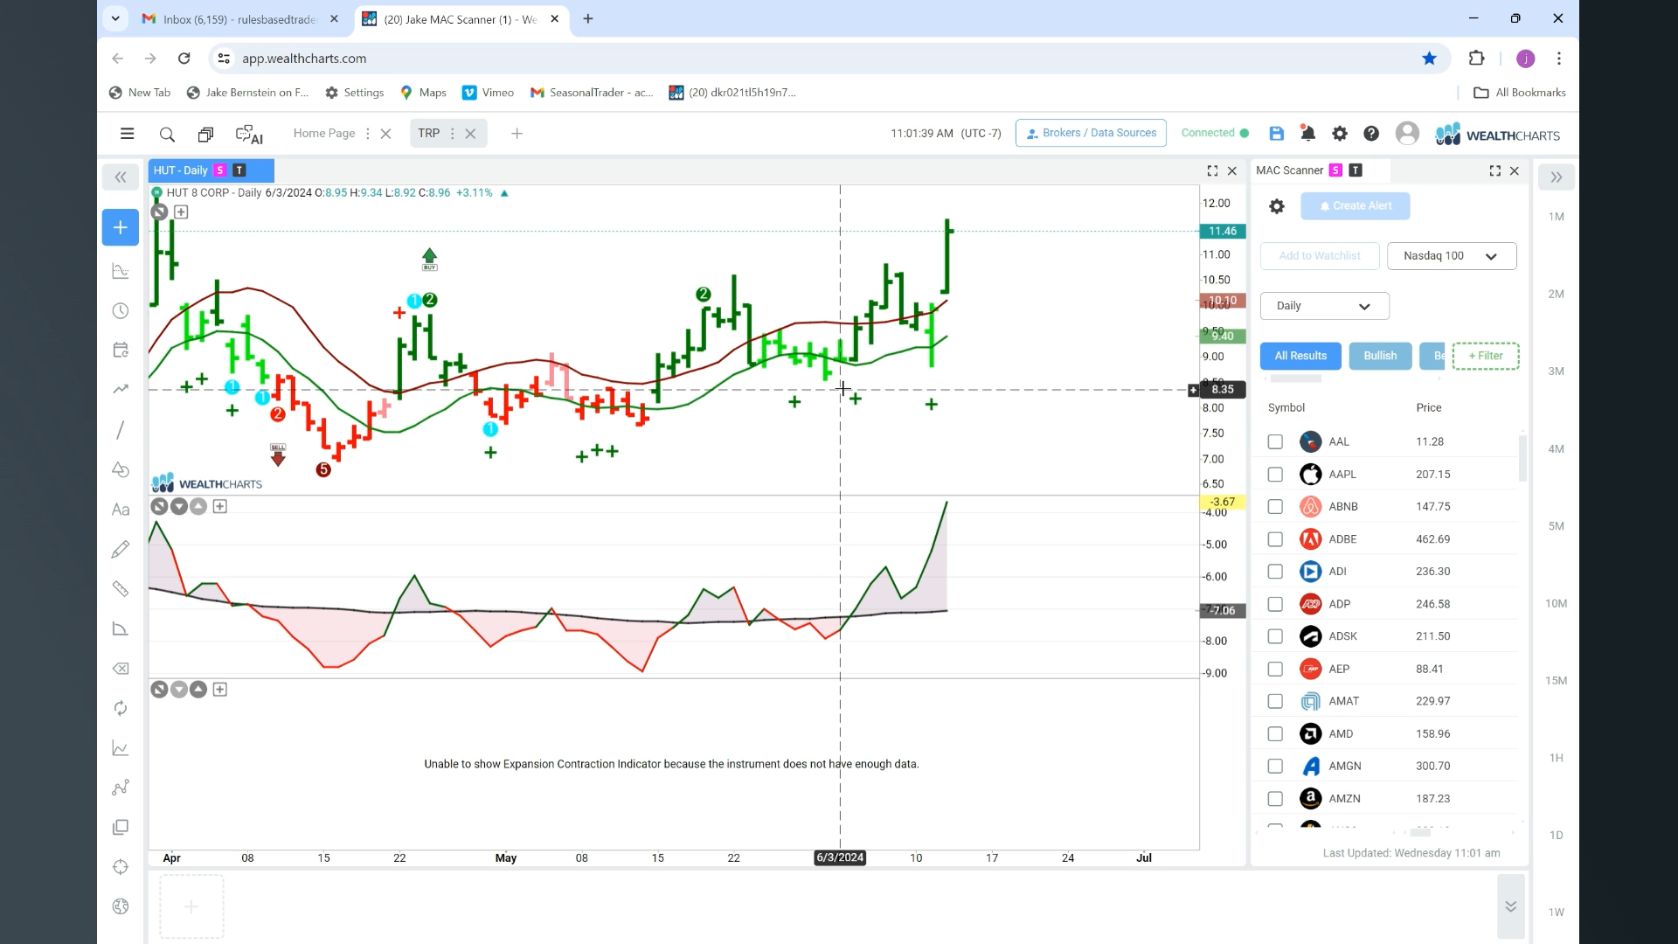Viewport: 1678px width, 944px height.
Task: Check the ABNB row checkbox
Action: (x=1275, y=507)
